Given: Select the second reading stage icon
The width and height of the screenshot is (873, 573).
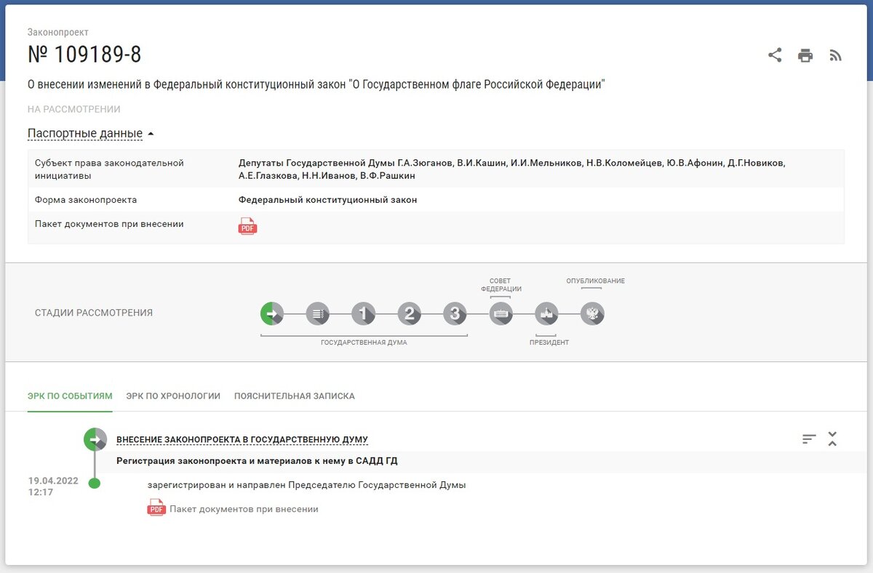Looking at the screenshot, I should click(x=410, y=314).
